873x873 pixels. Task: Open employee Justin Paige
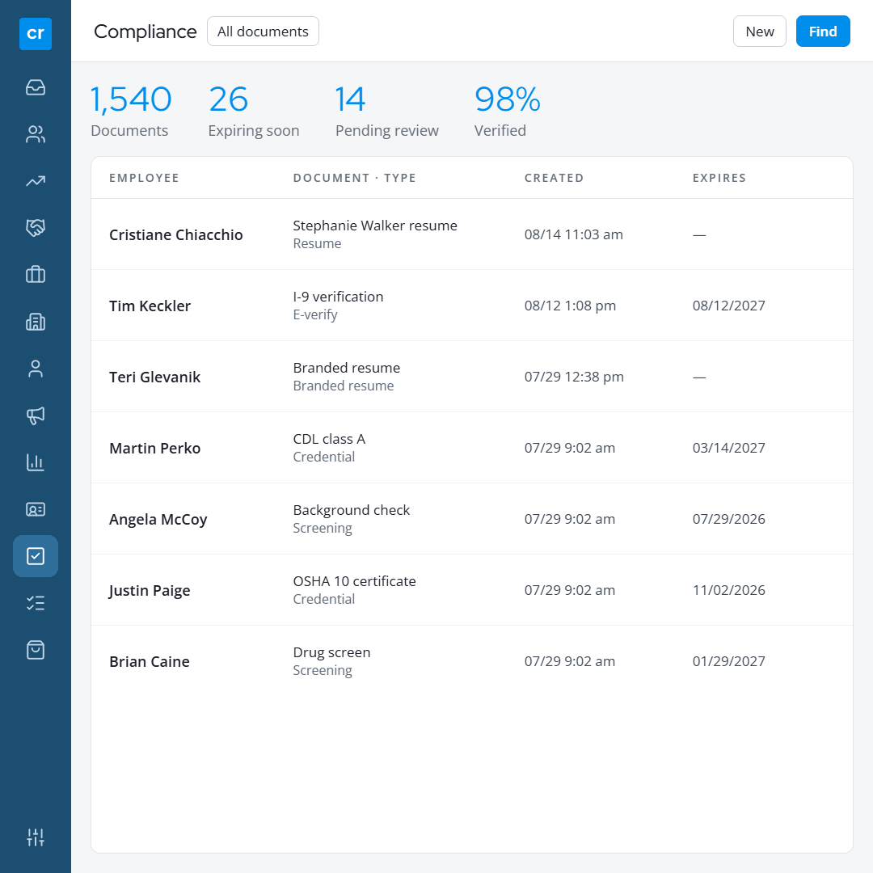[150, 591]
